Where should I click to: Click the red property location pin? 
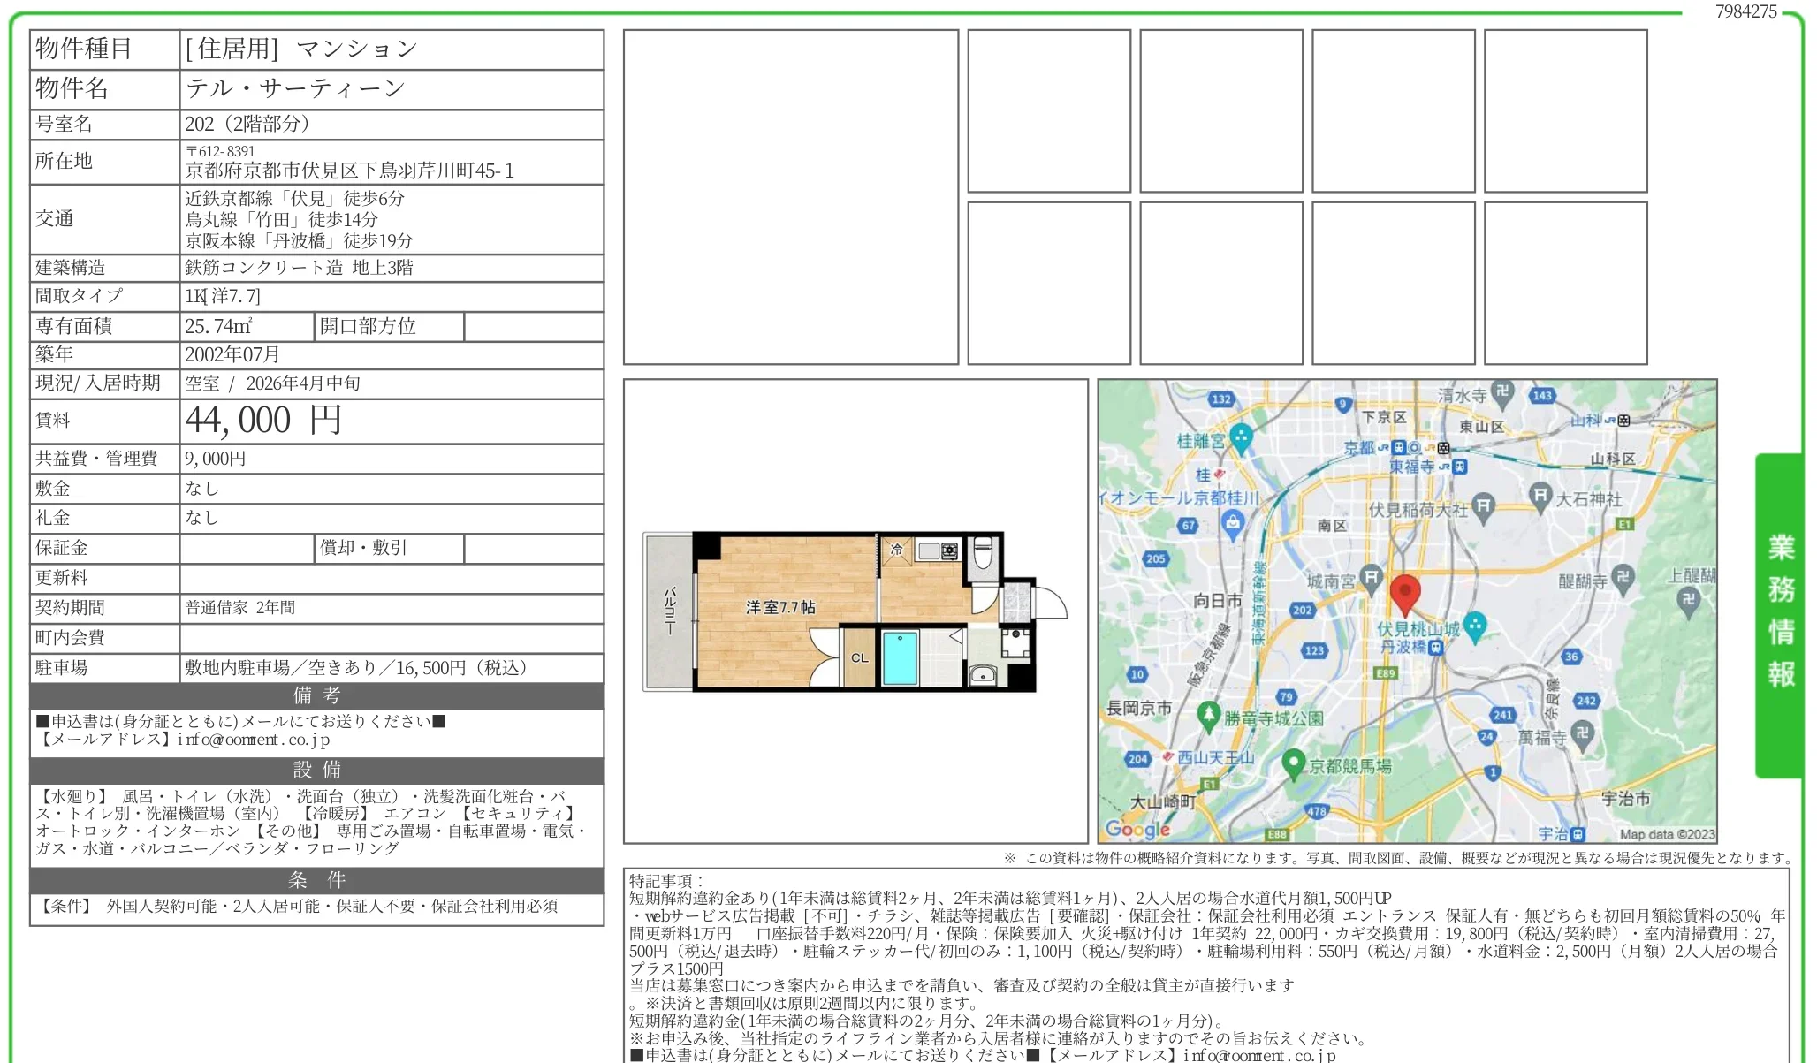tap(1404, 592)
